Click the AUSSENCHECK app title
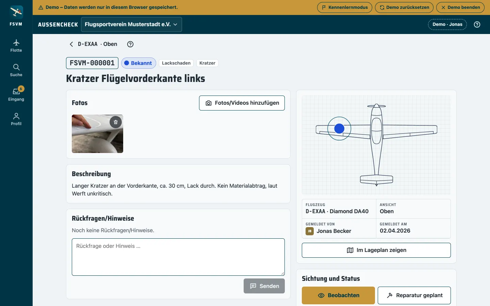The height and width of the screenshot is (306, 490). coord(58,24)
